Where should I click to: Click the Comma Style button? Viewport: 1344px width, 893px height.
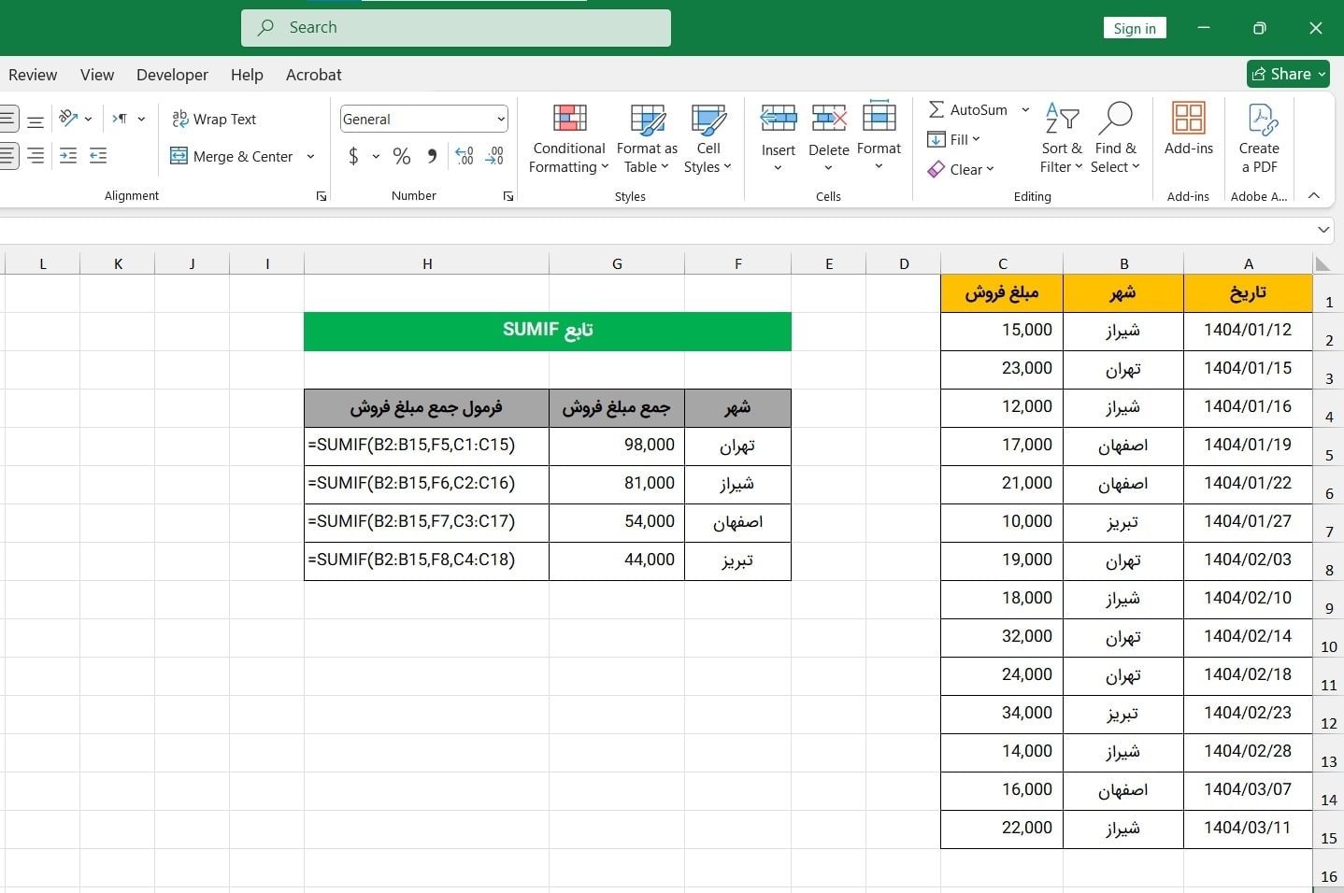tap(432, 156)
